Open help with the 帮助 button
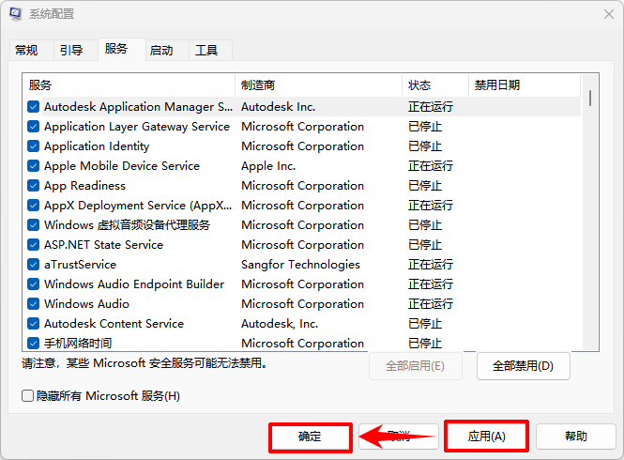 [x=576, y=437]
